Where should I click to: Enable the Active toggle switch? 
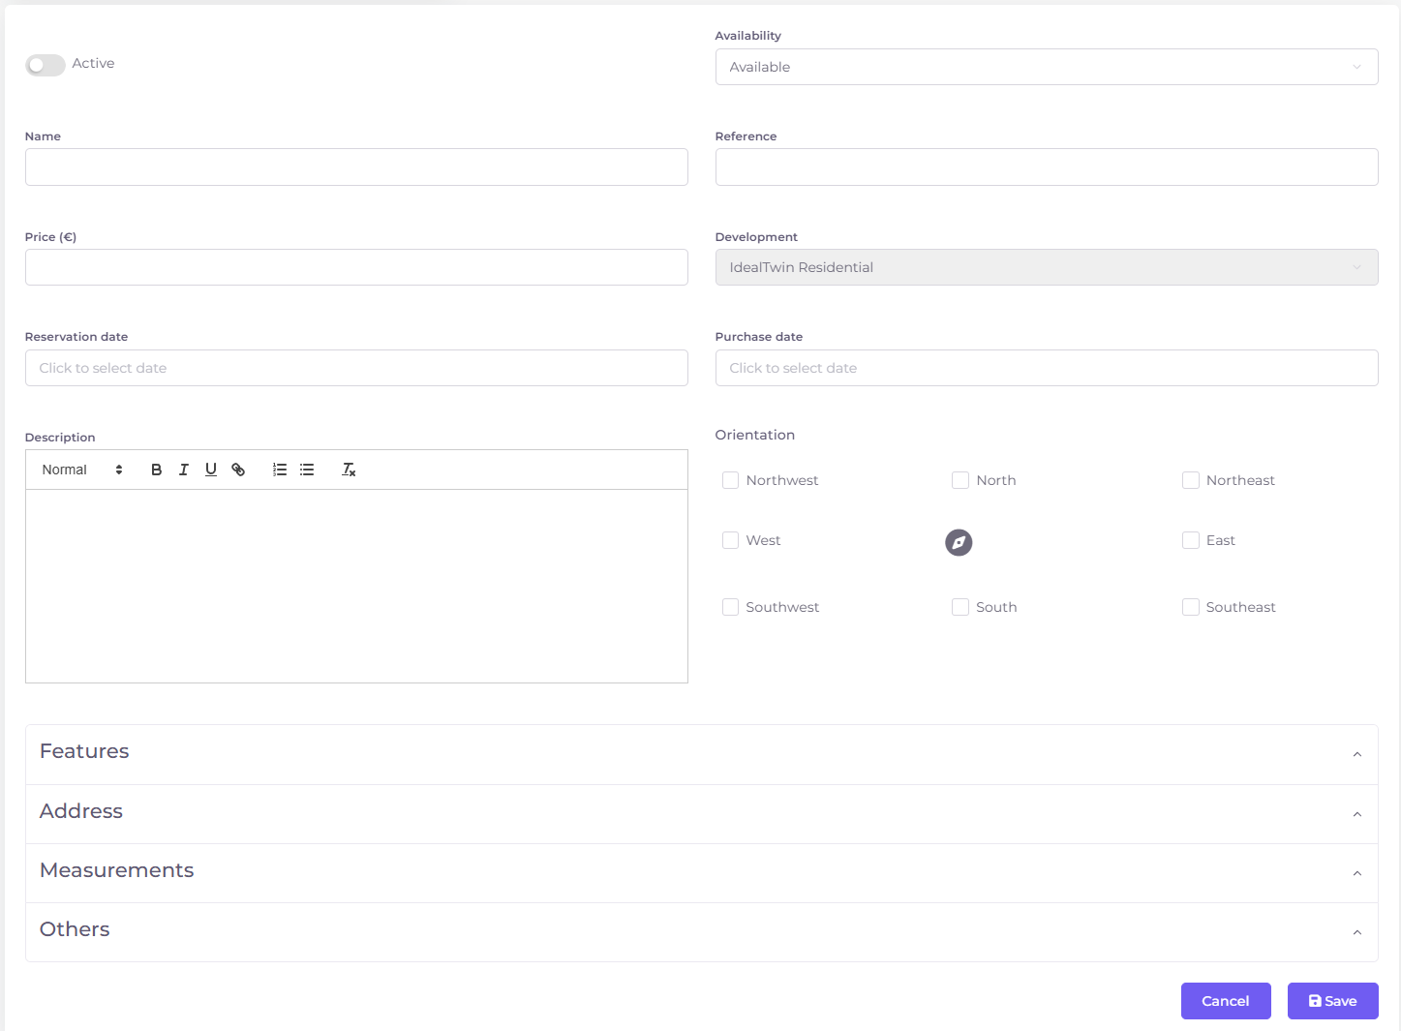click(x=46, y=65)
